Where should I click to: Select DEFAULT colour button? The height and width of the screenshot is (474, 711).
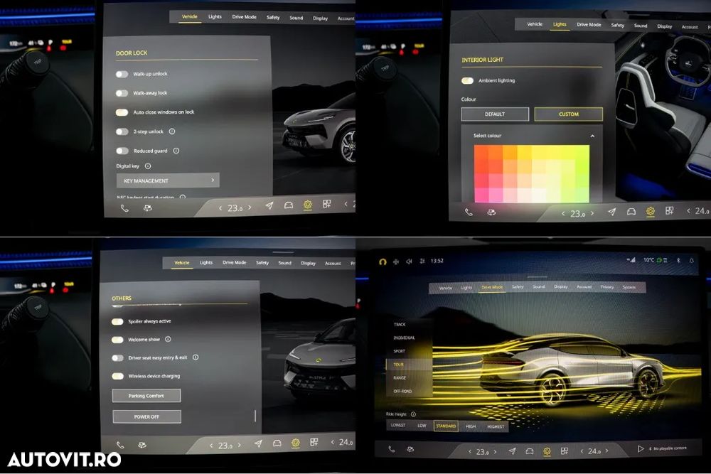[x=495, y=114]
